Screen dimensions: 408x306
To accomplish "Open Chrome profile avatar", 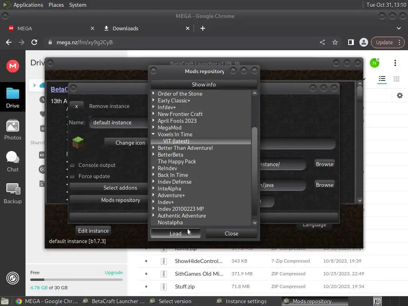I will 363,42.
